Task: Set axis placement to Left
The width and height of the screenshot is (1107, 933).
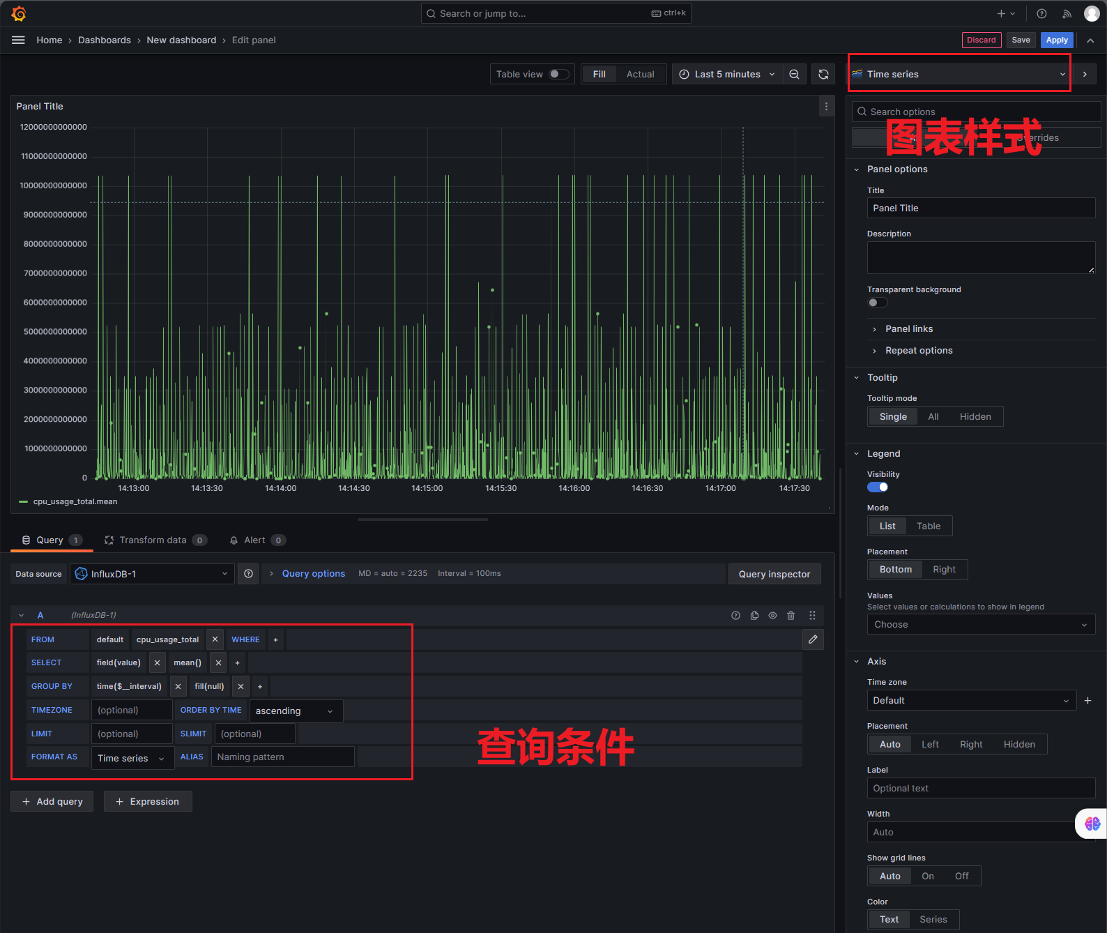Action: coord(930,744)
